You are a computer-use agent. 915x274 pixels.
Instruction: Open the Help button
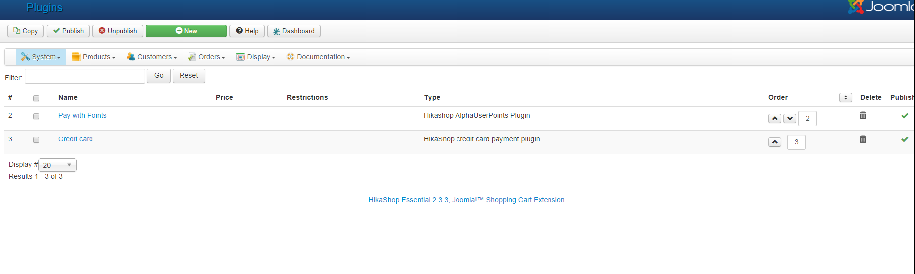[x=247, y=31]
